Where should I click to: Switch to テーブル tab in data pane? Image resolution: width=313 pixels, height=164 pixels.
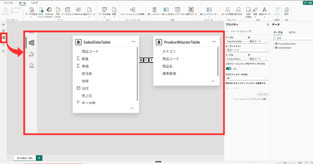278,32
